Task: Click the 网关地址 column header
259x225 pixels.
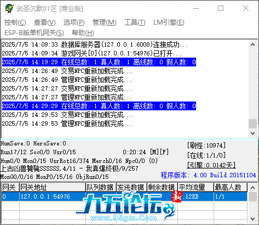Action: [53, 187]
